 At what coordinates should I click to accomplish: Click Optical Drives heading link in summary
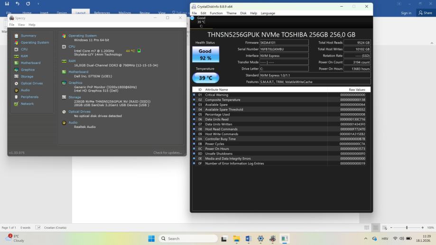click(80, 112)
